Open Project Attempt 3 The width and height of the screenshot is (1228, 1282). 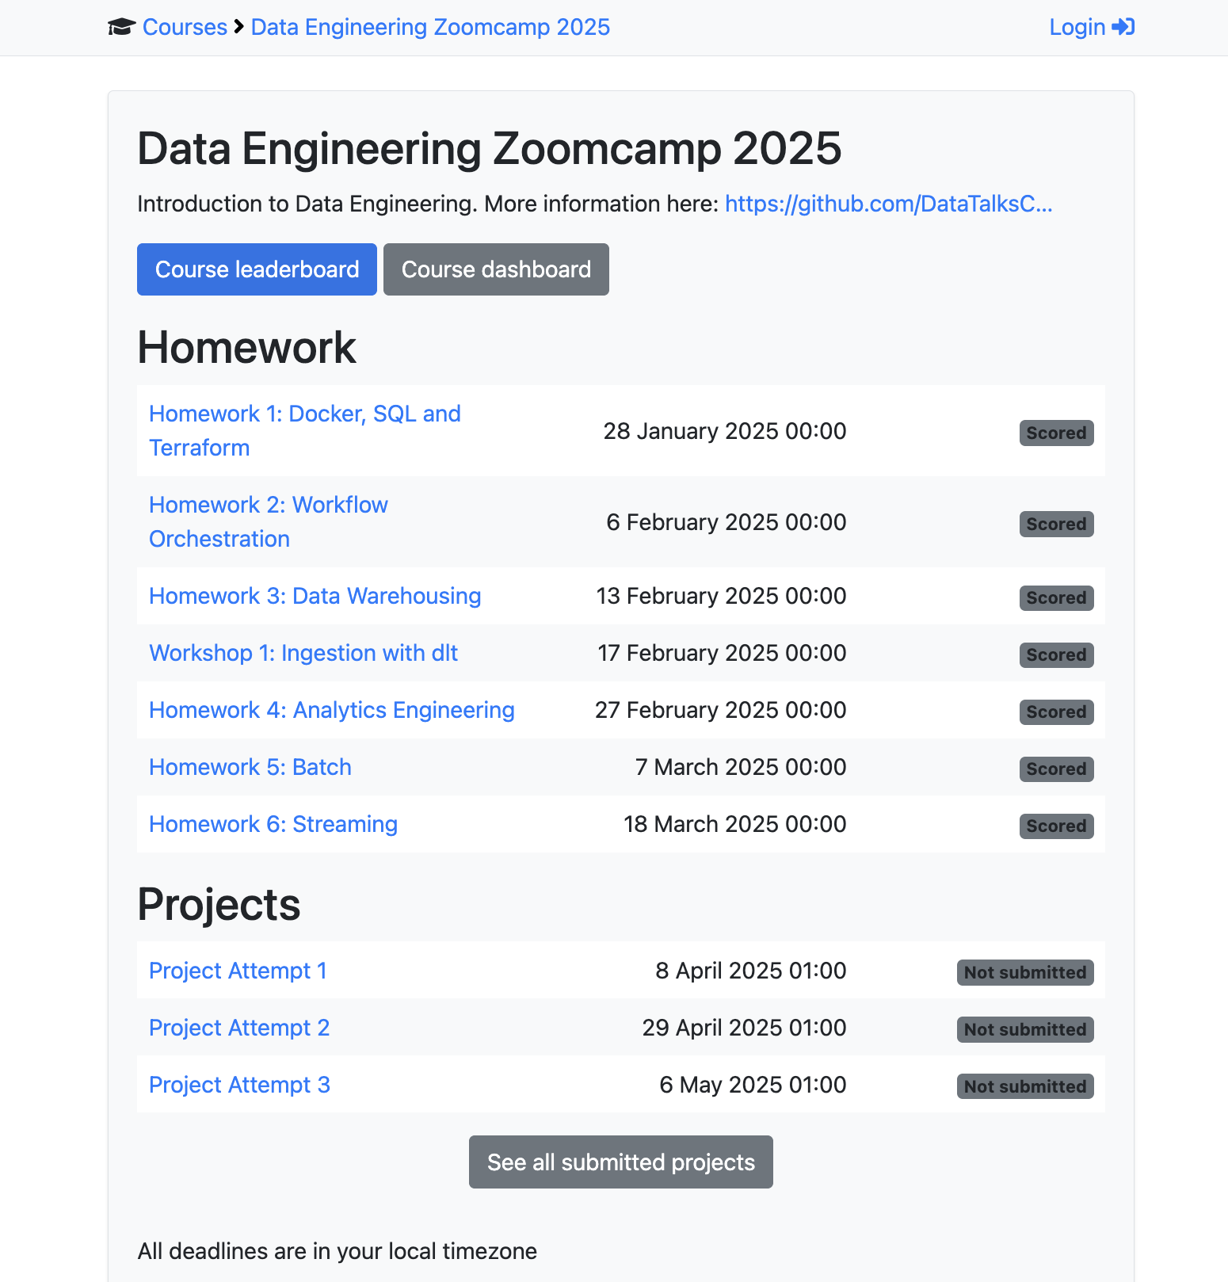[x=239, y=1085]
